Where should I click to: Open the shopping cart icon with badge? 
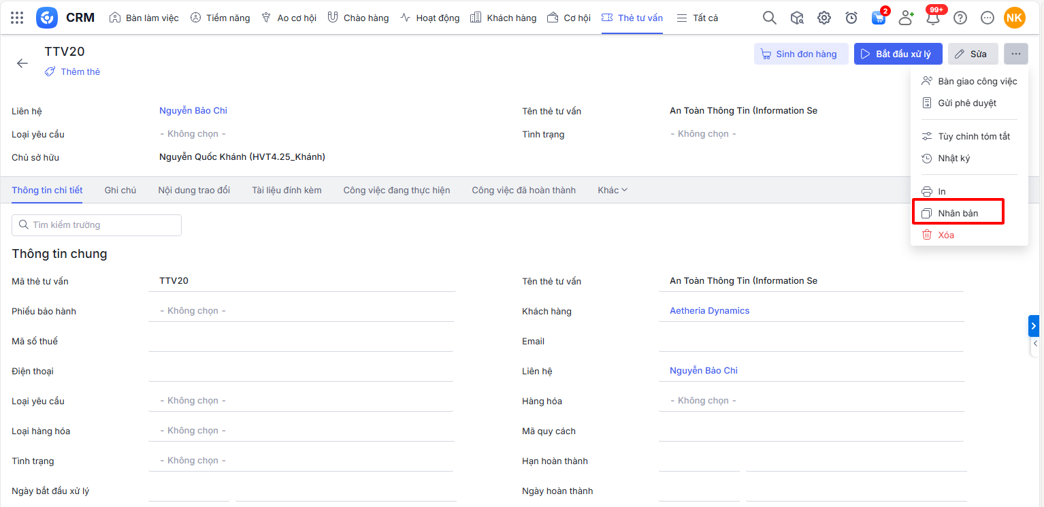coord(878,18)
